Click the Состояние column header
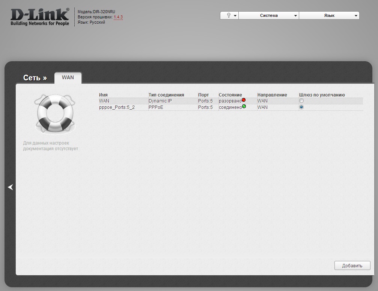The height and width of the screenshot is (291, 378). [230, 95]
